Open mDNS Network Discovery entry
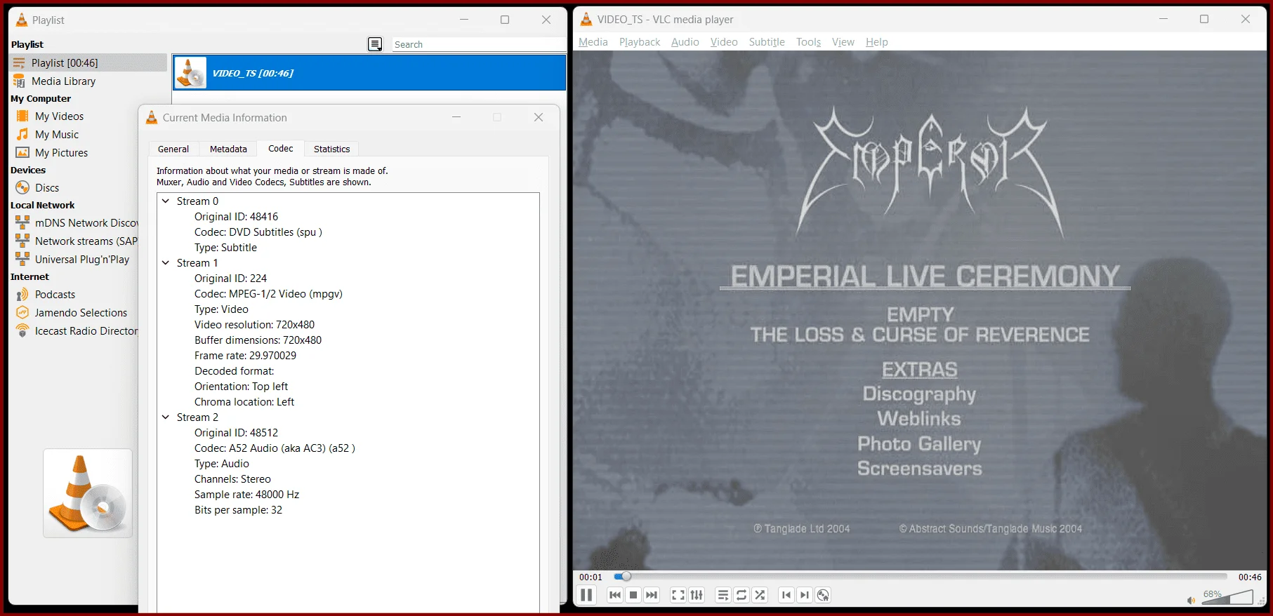The width and height of the screenshot is (1273, 616). (86, 223)
